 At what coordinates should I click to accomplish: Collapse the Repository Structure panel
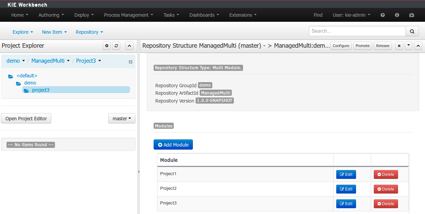pyautogui.click(x=418, y=45)
